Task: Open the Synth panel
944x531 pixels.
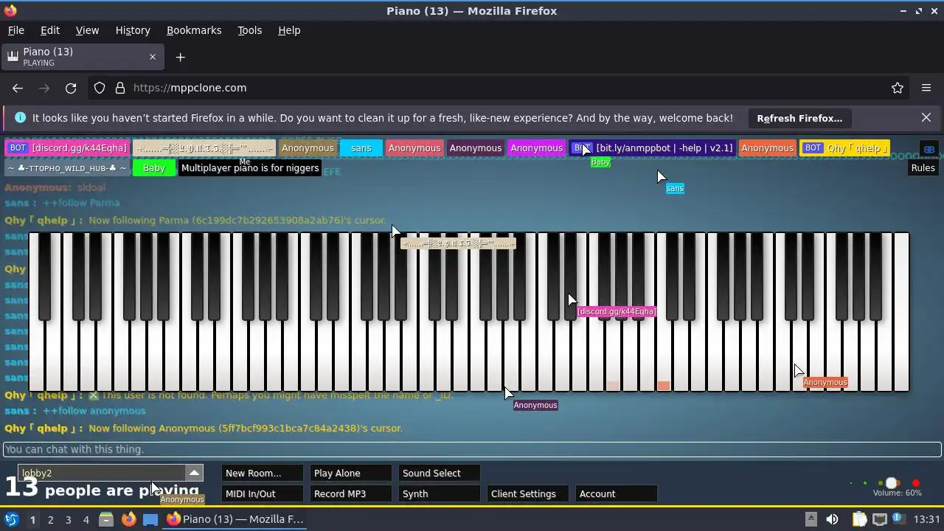Action: [439, 493]
